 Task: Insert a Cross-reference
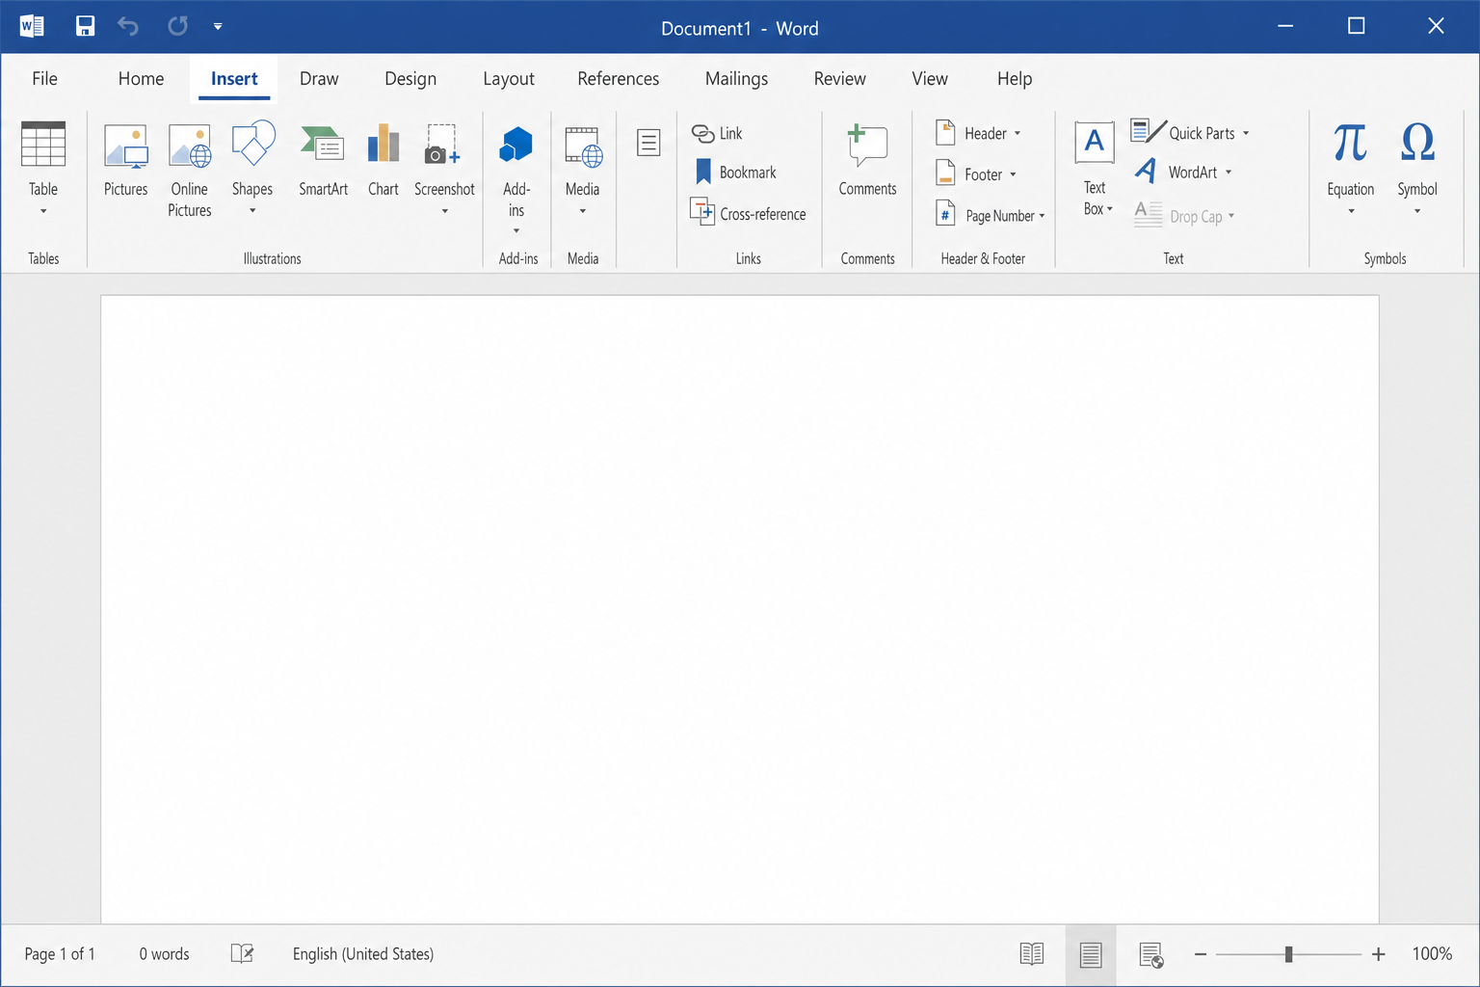(x=749, y=213)
